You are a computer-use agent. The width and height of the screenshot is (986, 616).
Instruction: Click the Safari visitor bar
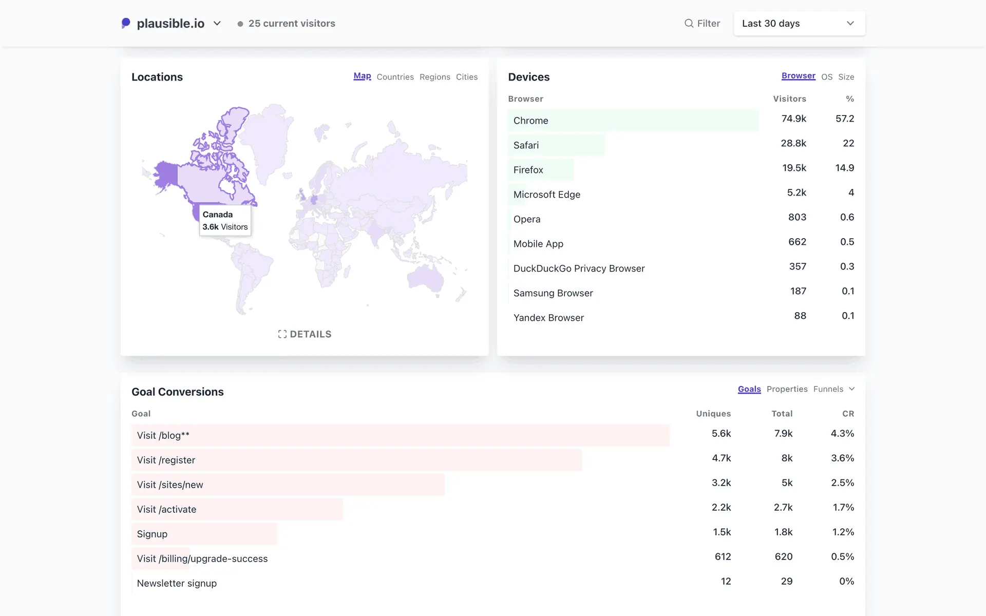coord(556,145)
